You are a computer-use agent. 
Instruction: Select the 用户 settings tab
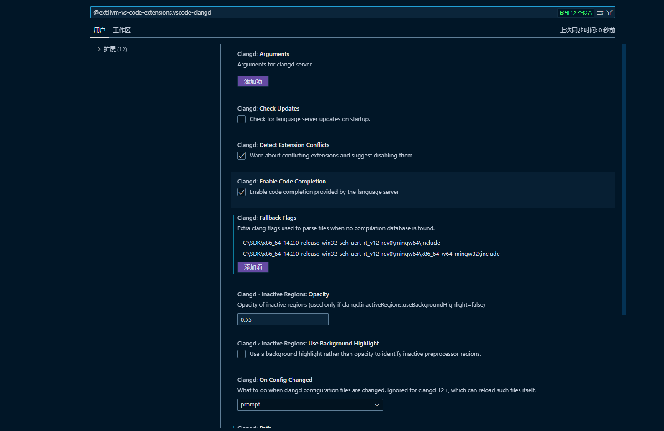[100, 30]
